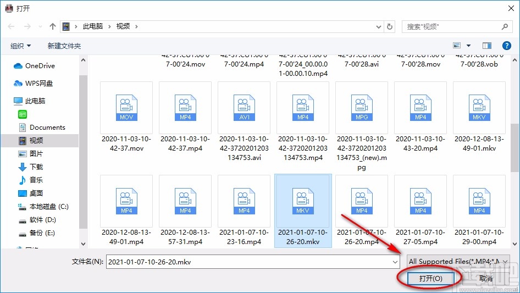Select file 2020-11-03-10-42-3720201203134753.mp4

point(303,122)
